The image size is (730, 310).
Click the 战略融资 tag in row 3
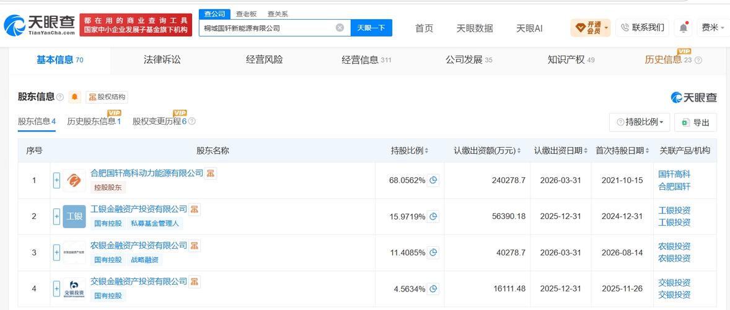coord(146,260)
